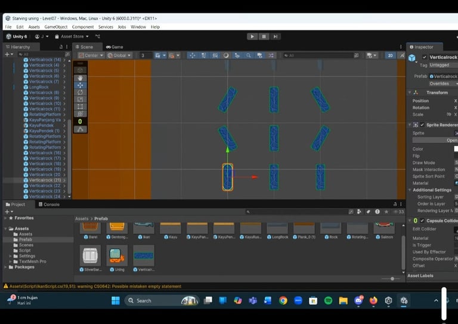Switch to the Console tab
458x324 pixels.
[49, 204]
